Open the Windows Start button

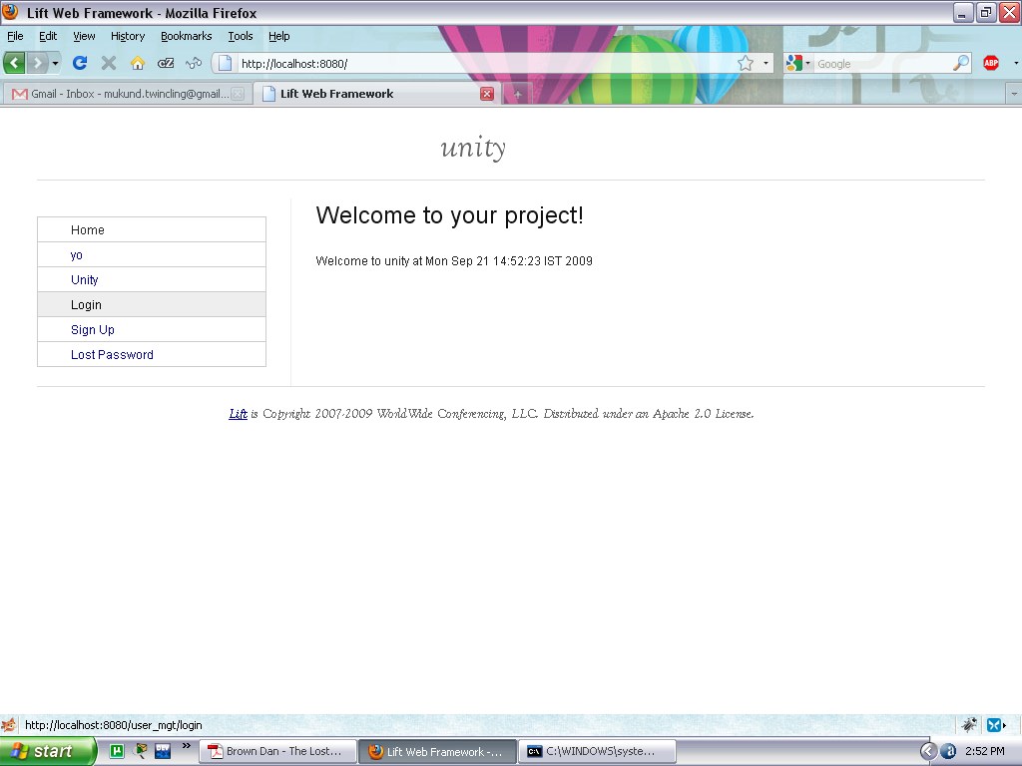[x=46, y=751]
